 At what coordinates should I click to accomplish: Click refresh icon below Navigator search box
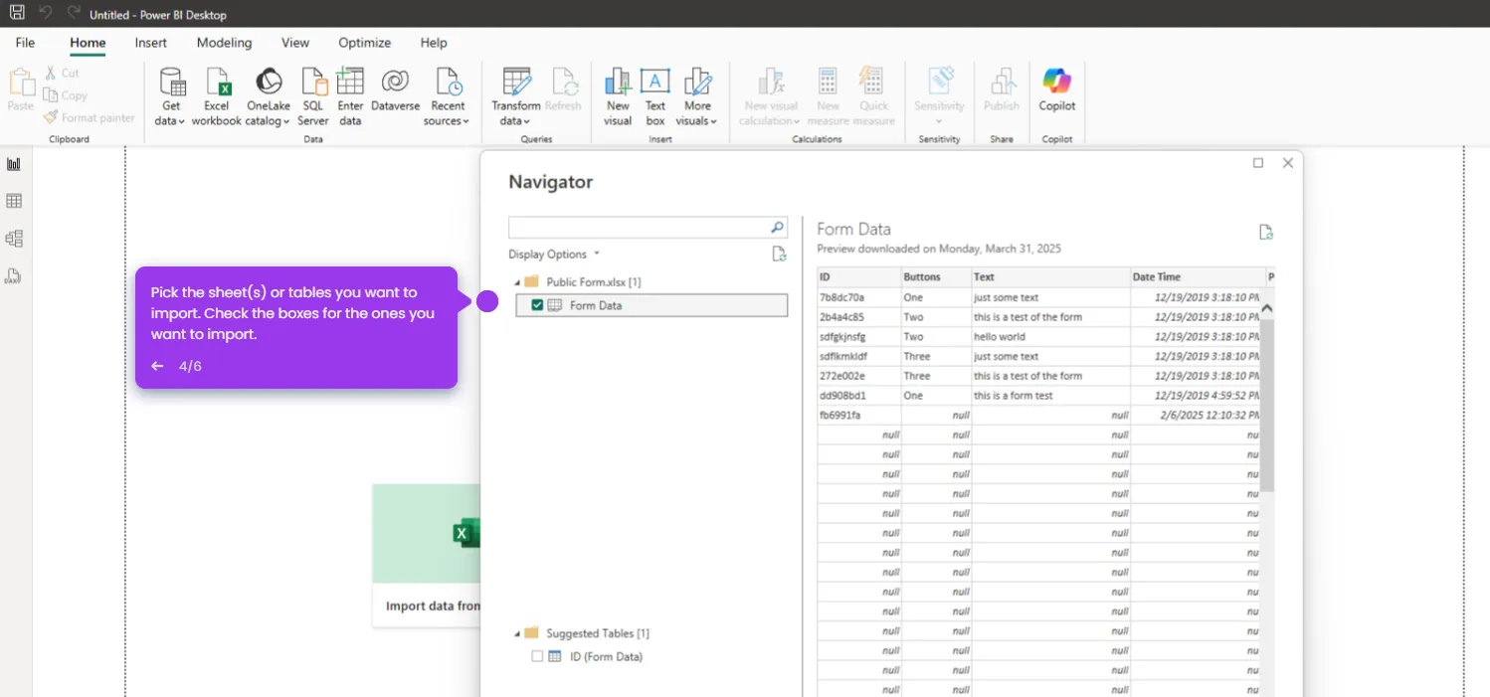pyautogui.click(x=780, y=255)
